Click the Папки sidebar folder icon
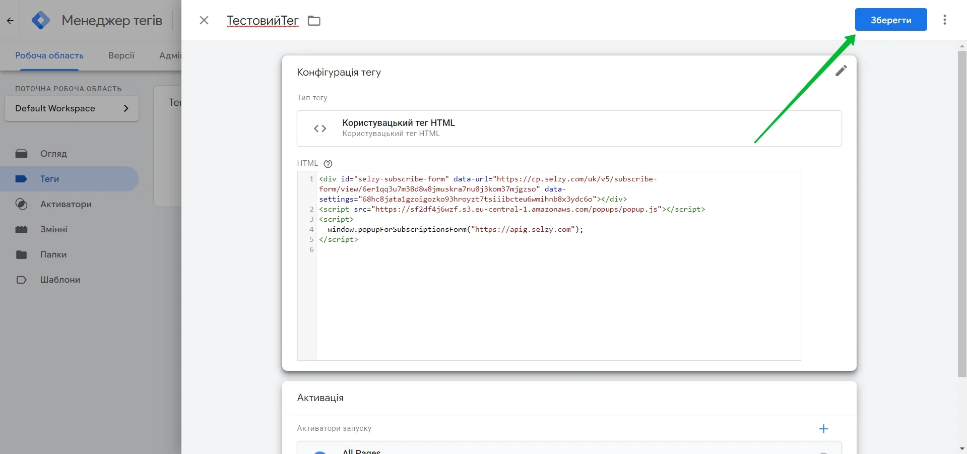The image size is (967, 454). pyautogui.click(x=21, y=254)
